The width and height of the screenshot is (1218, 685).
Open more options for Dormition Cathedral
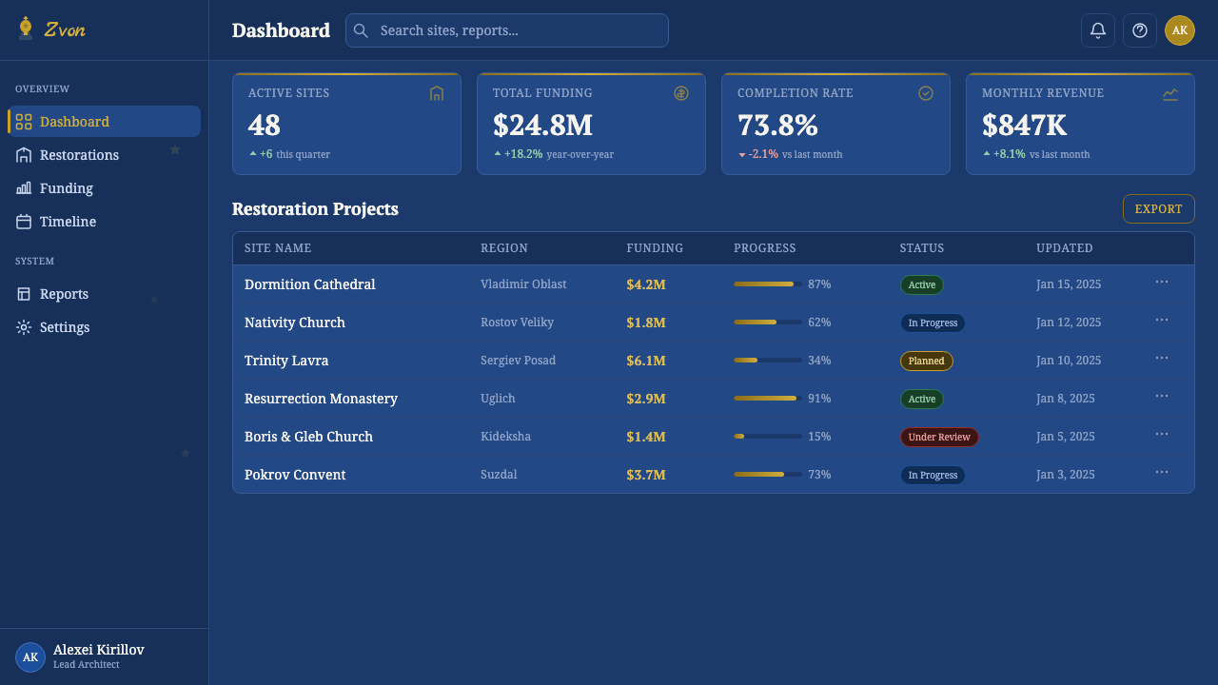1162,283
